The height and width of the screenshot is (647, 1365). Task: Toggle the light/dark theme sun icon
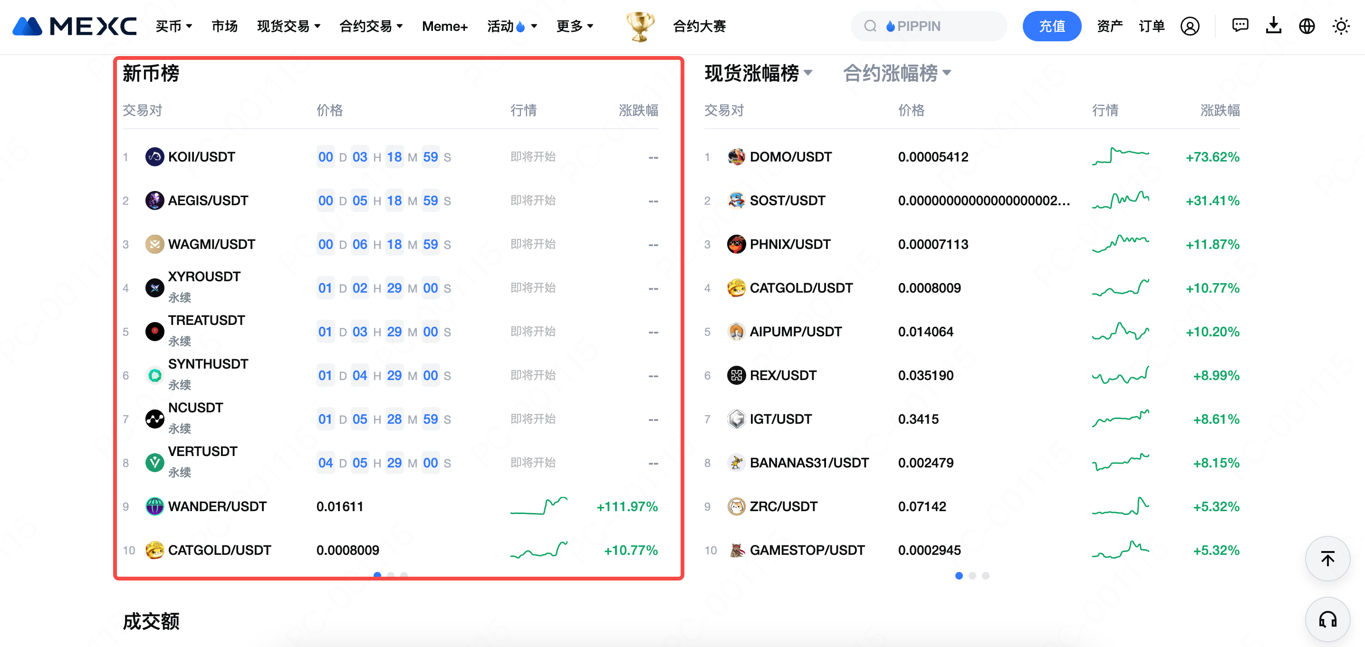(x=1341, y=26)
